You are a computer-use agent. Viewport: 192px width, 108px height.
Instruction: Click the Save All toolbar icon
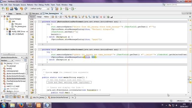point(16,9)
